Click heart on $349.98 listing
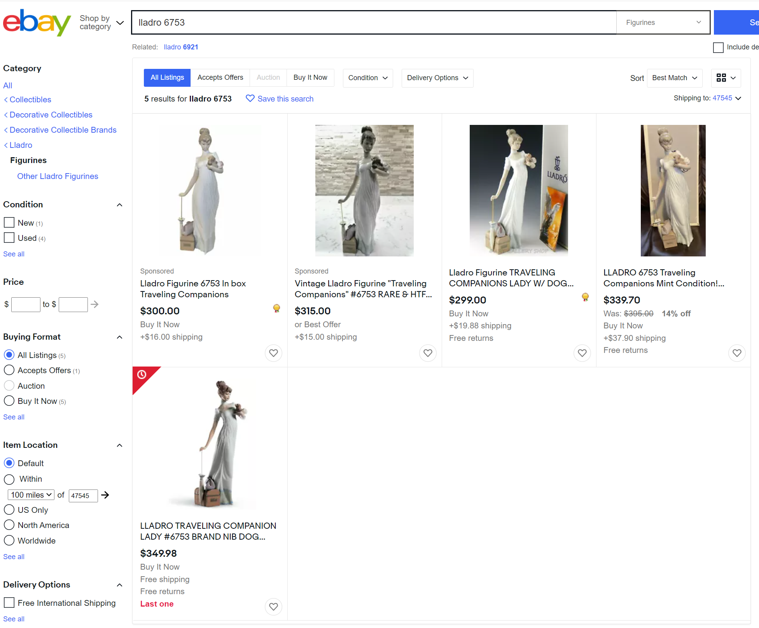Viewport: 759px width, 628px height. click(273, 607)
